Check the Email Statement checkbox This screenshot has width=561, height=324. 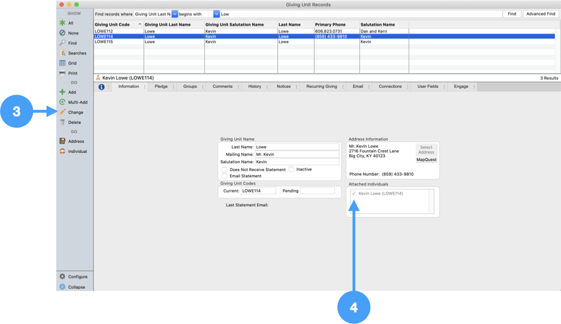tap(225, 176)
